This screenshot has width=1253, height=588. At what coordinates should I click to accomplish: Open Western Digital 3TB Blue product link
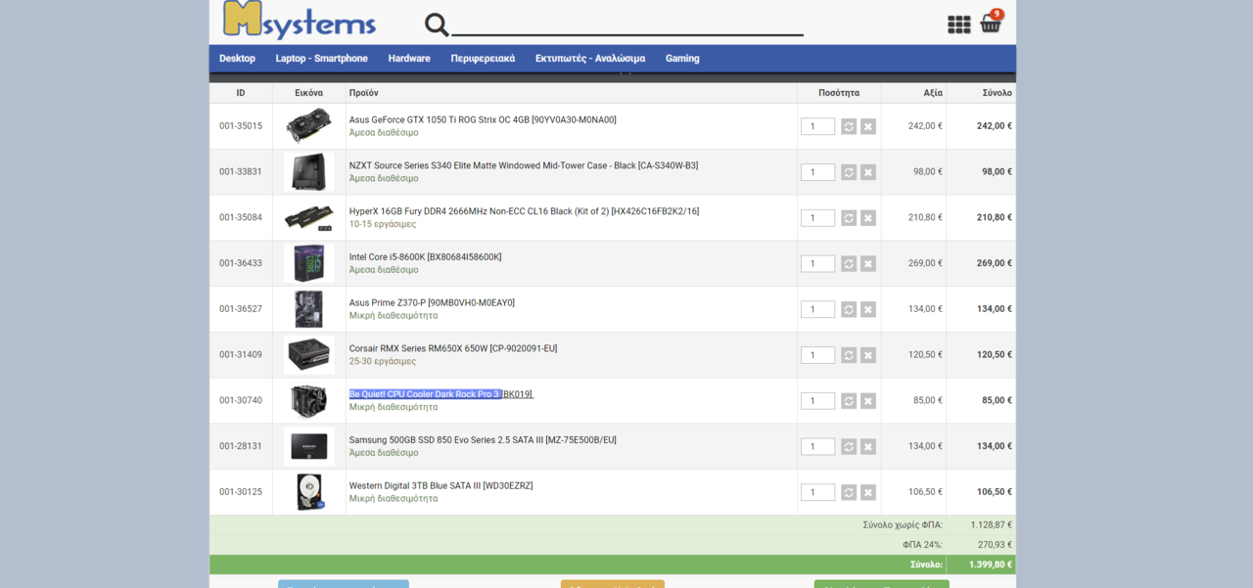tap(441, 486)
